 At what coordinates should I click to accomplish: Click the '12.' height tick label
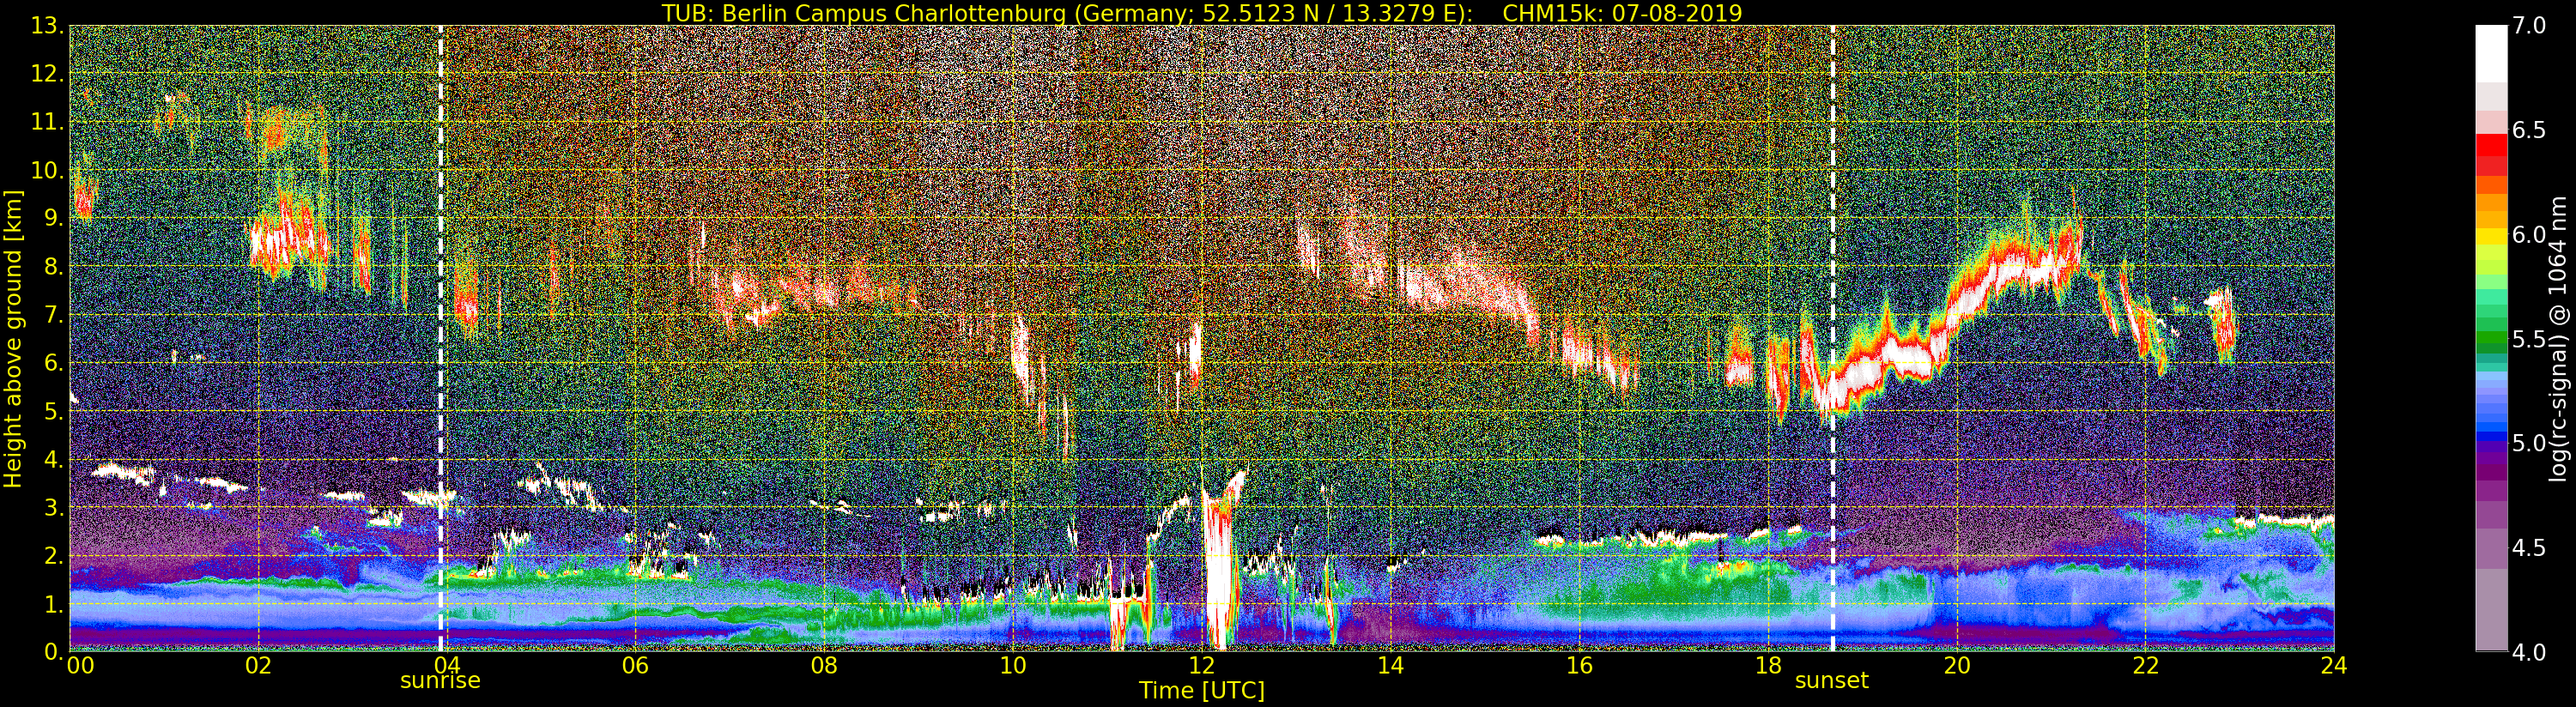pyautogui.click(x=48, y=74)
